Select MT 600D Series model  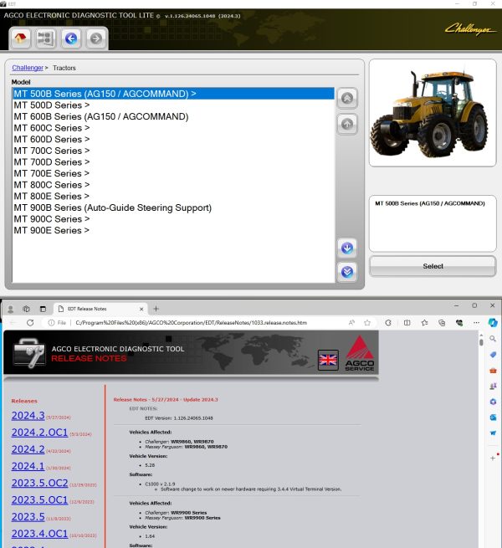(173, 139)
